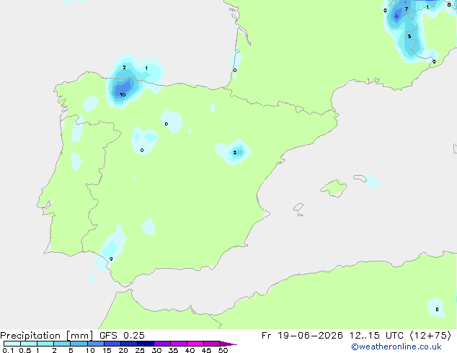This screenshot has height=353, width=457.
Task: Select the 20–25 mm legend swatch
Action: tap(129, 344)
